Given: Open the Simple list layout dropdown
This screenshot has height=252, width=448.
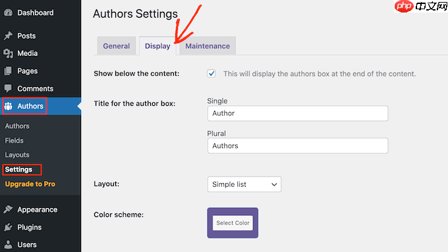Looking at the screenshot, I should pyautogui.click(x=244, y=184).
